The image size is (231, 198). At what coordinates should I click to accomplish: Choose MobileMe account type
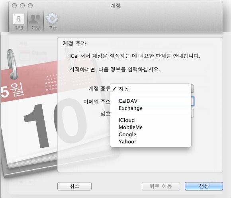point(151,127)
